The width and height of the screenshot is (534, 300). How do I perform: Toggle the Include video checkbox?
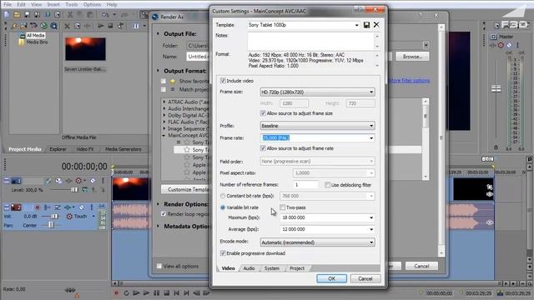pyautogui.click(x=223, y=81)
